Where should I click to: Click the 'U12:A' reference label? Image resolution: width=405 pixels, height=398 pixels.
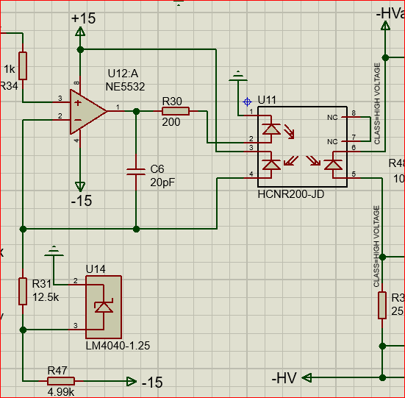tap(123, 74)
